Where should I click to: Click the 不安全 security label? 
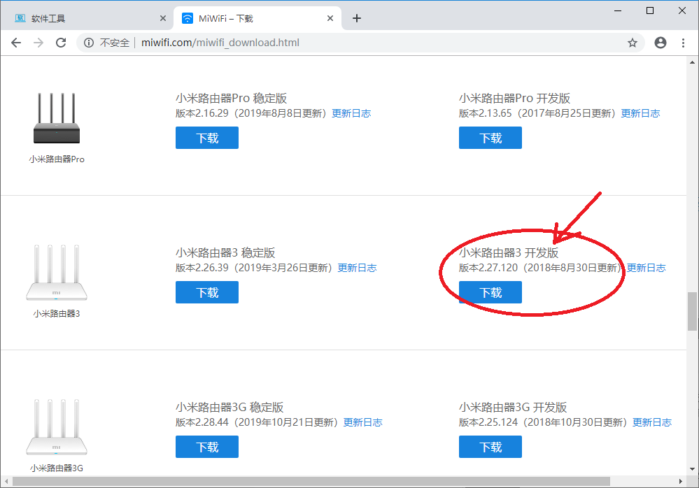115,43
